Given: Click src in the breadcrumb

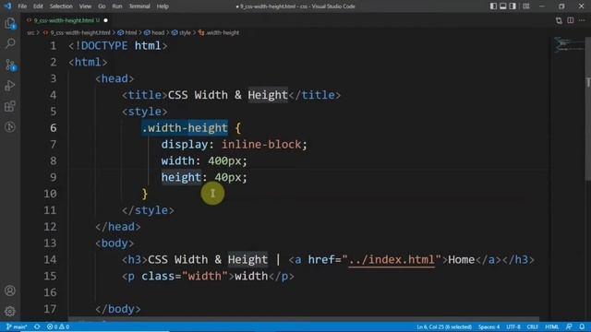Looking at the screenshot, I should point(30,33).
